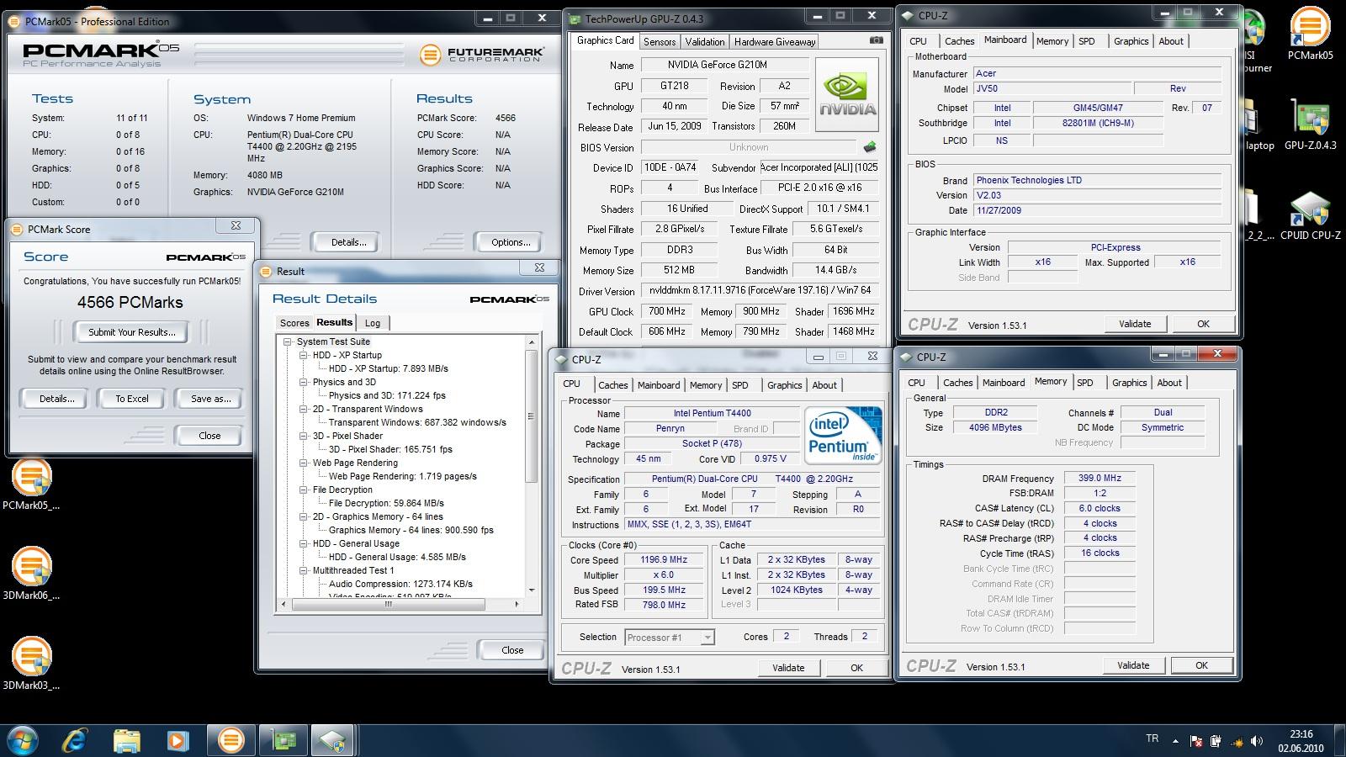Collapse the 3D - Pixel Shader node
Screen dimensions: 1346x757
pos(304,436)
